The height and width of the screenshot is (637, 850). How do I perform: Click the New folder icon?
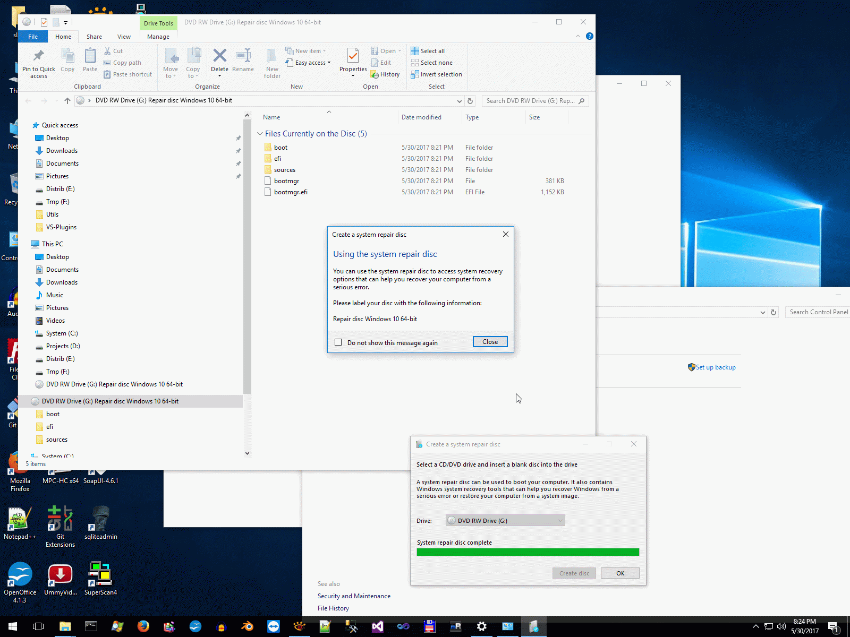(x=272, y=56)
